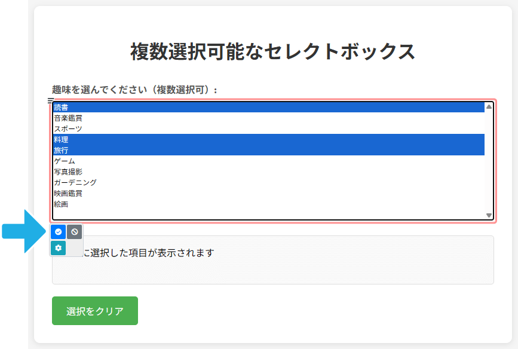This screenshot has width=518, height=349.
Task: Select スポーツ in the list
Action: pyautogui.click(x=68, y=129)
